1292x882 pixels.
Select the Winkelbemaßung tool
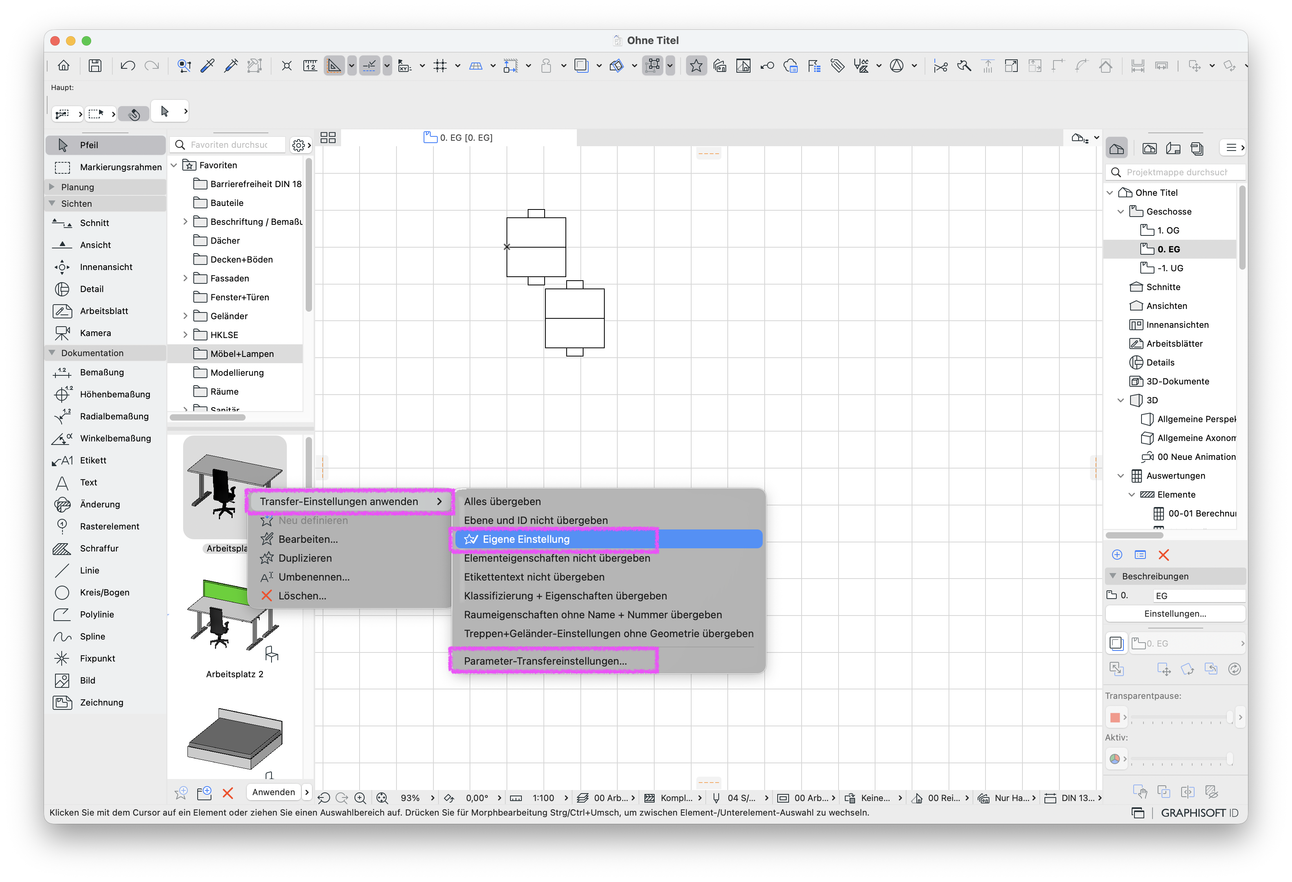point(106,438)
